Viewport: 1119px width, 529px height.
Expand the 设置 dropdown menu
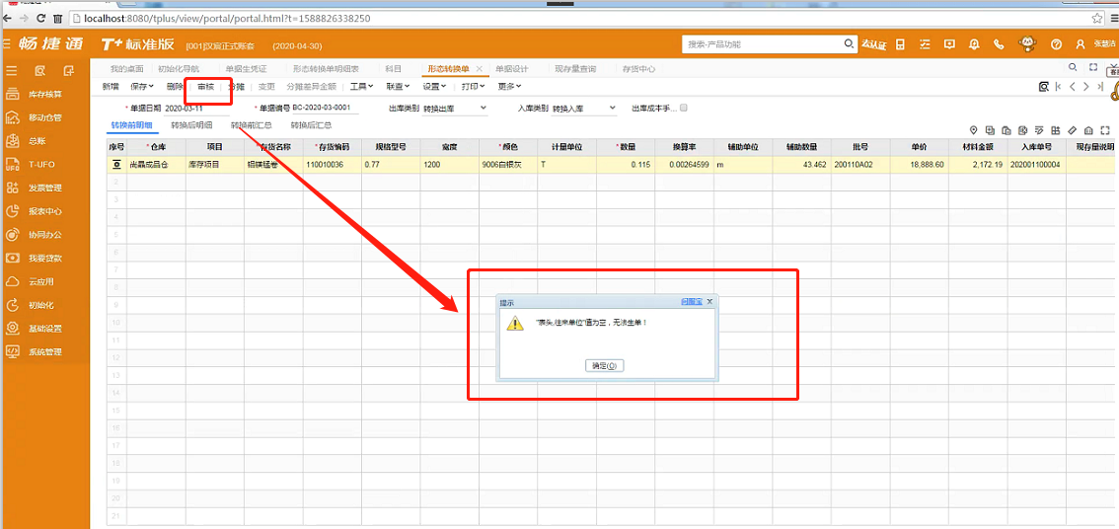pos(434,87)
